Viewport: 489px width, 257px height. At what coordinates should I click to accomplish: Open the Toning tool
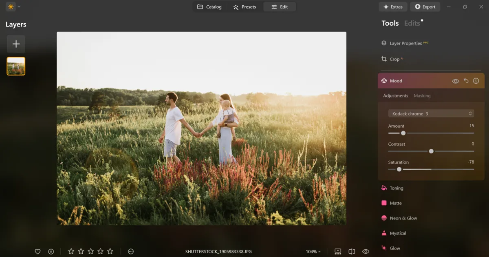pyautogui.click(x=396, y=188)
